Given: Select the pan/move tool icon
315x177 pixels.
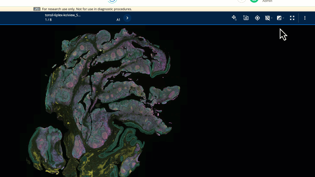Looking at the screenshot, I should (234, 18).
